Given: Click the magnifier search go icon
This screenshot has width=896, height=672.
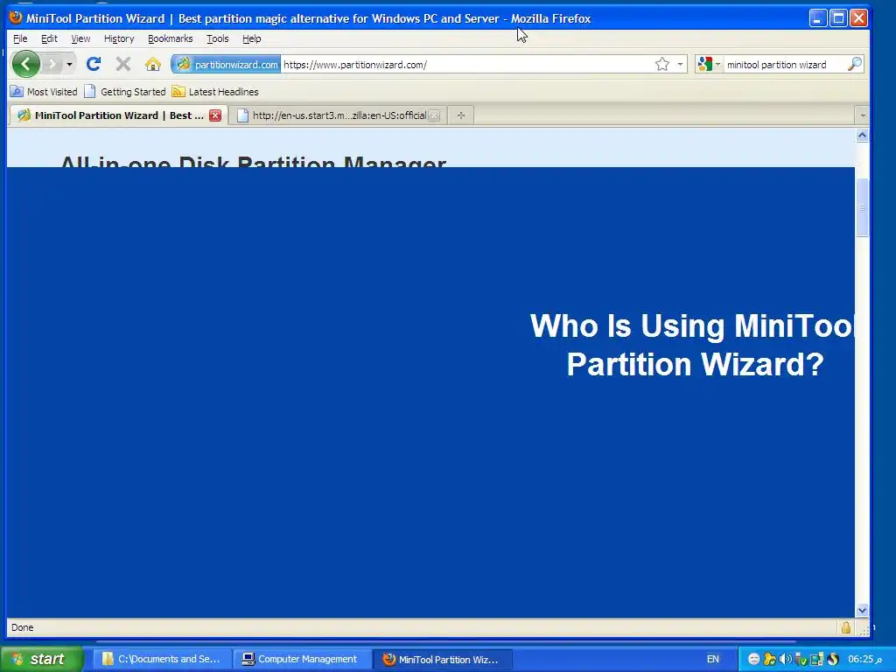Looking at the screenshot, I should [x=854, y=64].
